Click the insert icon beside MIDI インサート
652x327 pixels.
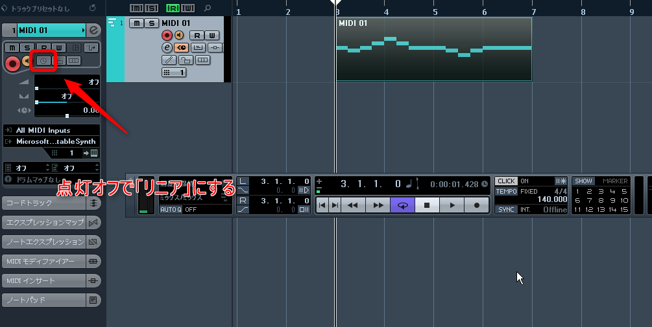tap(93, 280)
